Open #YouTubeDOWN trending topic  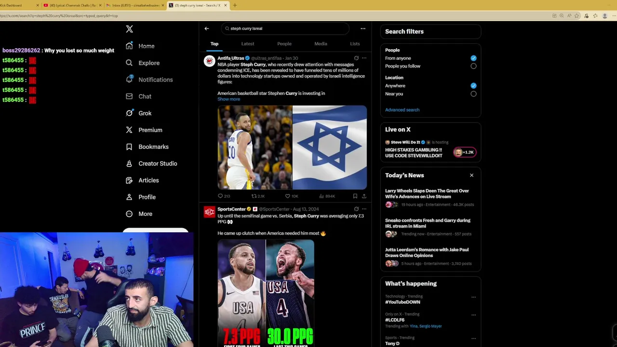[402, 302]
